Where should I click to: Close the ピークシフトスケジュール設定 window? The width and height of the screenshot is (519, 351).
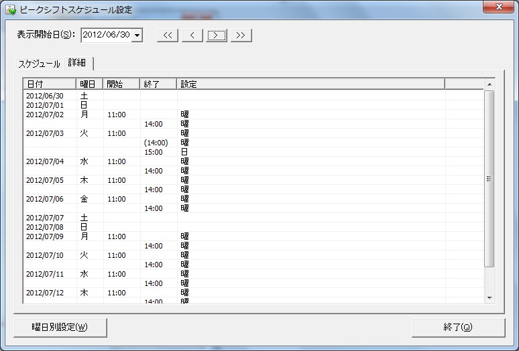point(499,7)
